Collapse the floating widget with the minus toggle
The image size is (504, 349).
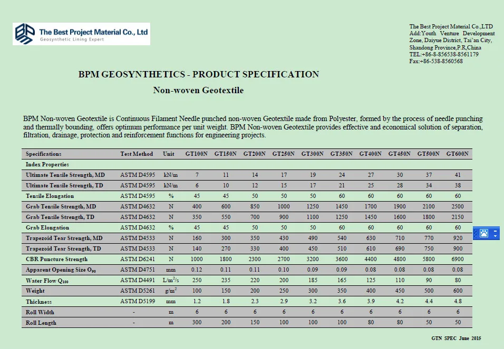(x=495, y=231)
